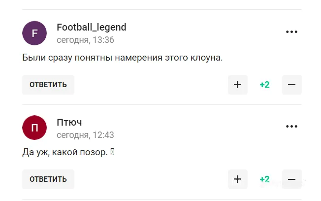Screen dimensions: 321x201
Task: Click the +2 rating on Птюч's comment
Action: click(x=264, y=179)
